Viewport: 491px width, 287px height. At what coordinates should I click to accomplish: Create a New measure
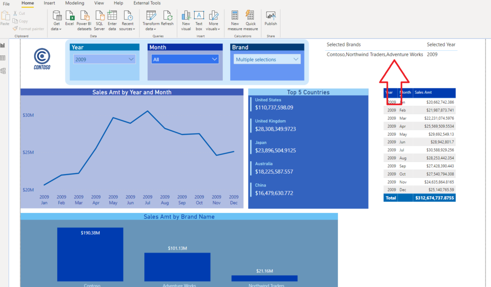[x=235, y=20]
